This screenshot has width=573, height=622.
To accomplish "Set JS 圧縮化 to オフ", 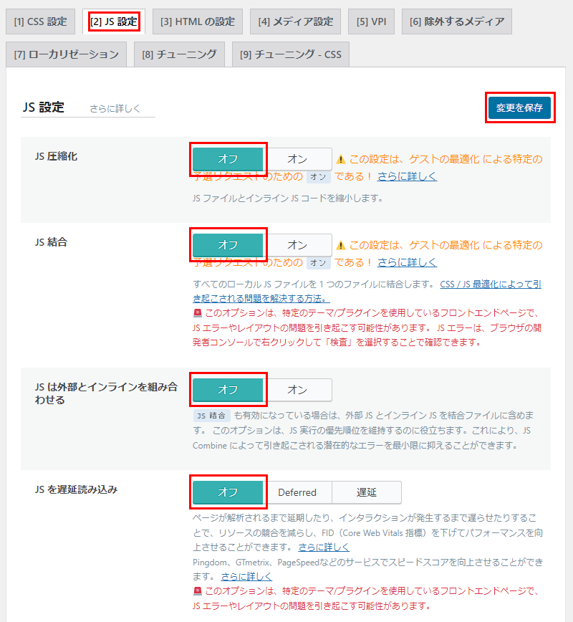I will point(228,158).
